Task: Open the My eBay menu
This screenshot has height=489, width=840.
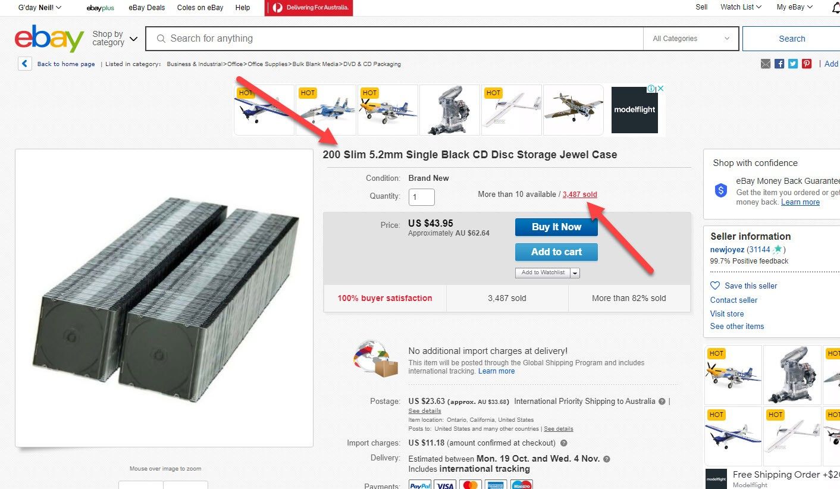Action: pos(795,7)
